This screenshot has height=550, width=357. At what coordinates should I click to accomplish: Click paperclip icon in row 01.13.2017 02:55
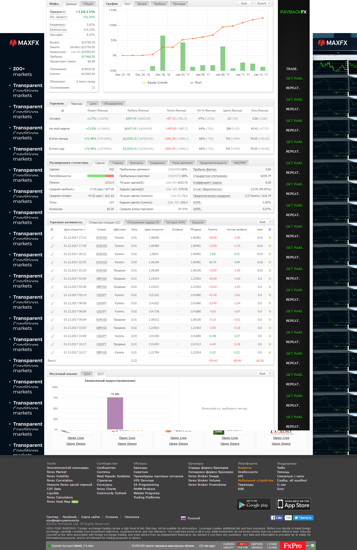coord(52,279)
